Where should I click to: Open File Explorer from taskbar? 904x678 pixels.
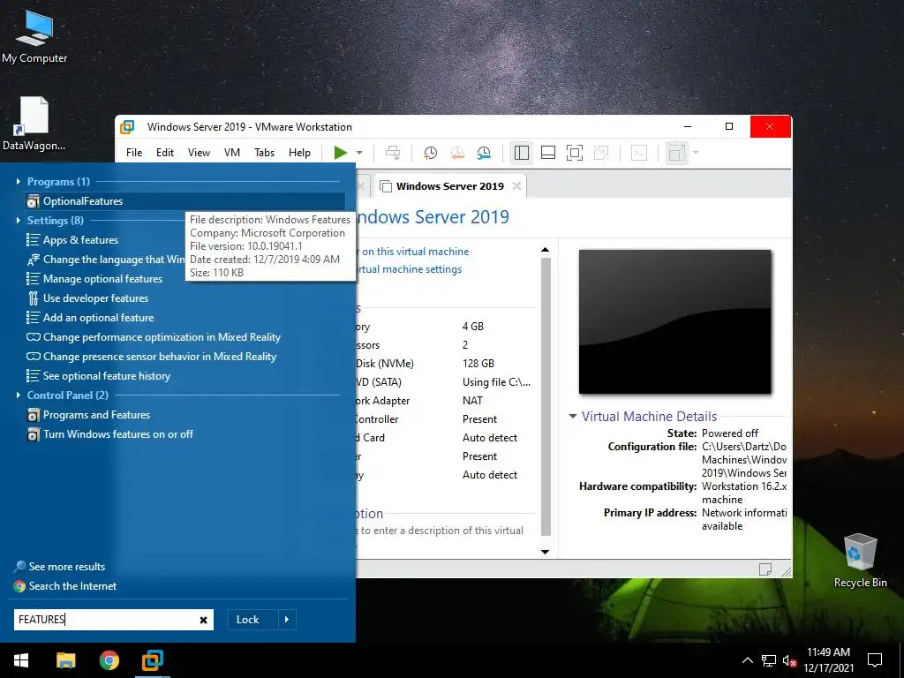coord(65,660)
